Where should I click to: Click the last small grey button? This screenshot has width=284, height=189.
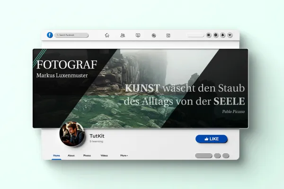click(226, 155)
